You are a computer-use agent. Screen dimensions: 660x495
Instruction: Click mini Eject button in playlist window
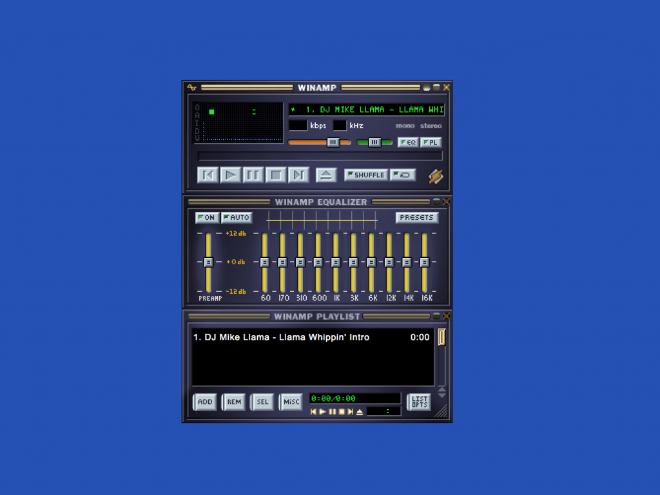(360, 412)
